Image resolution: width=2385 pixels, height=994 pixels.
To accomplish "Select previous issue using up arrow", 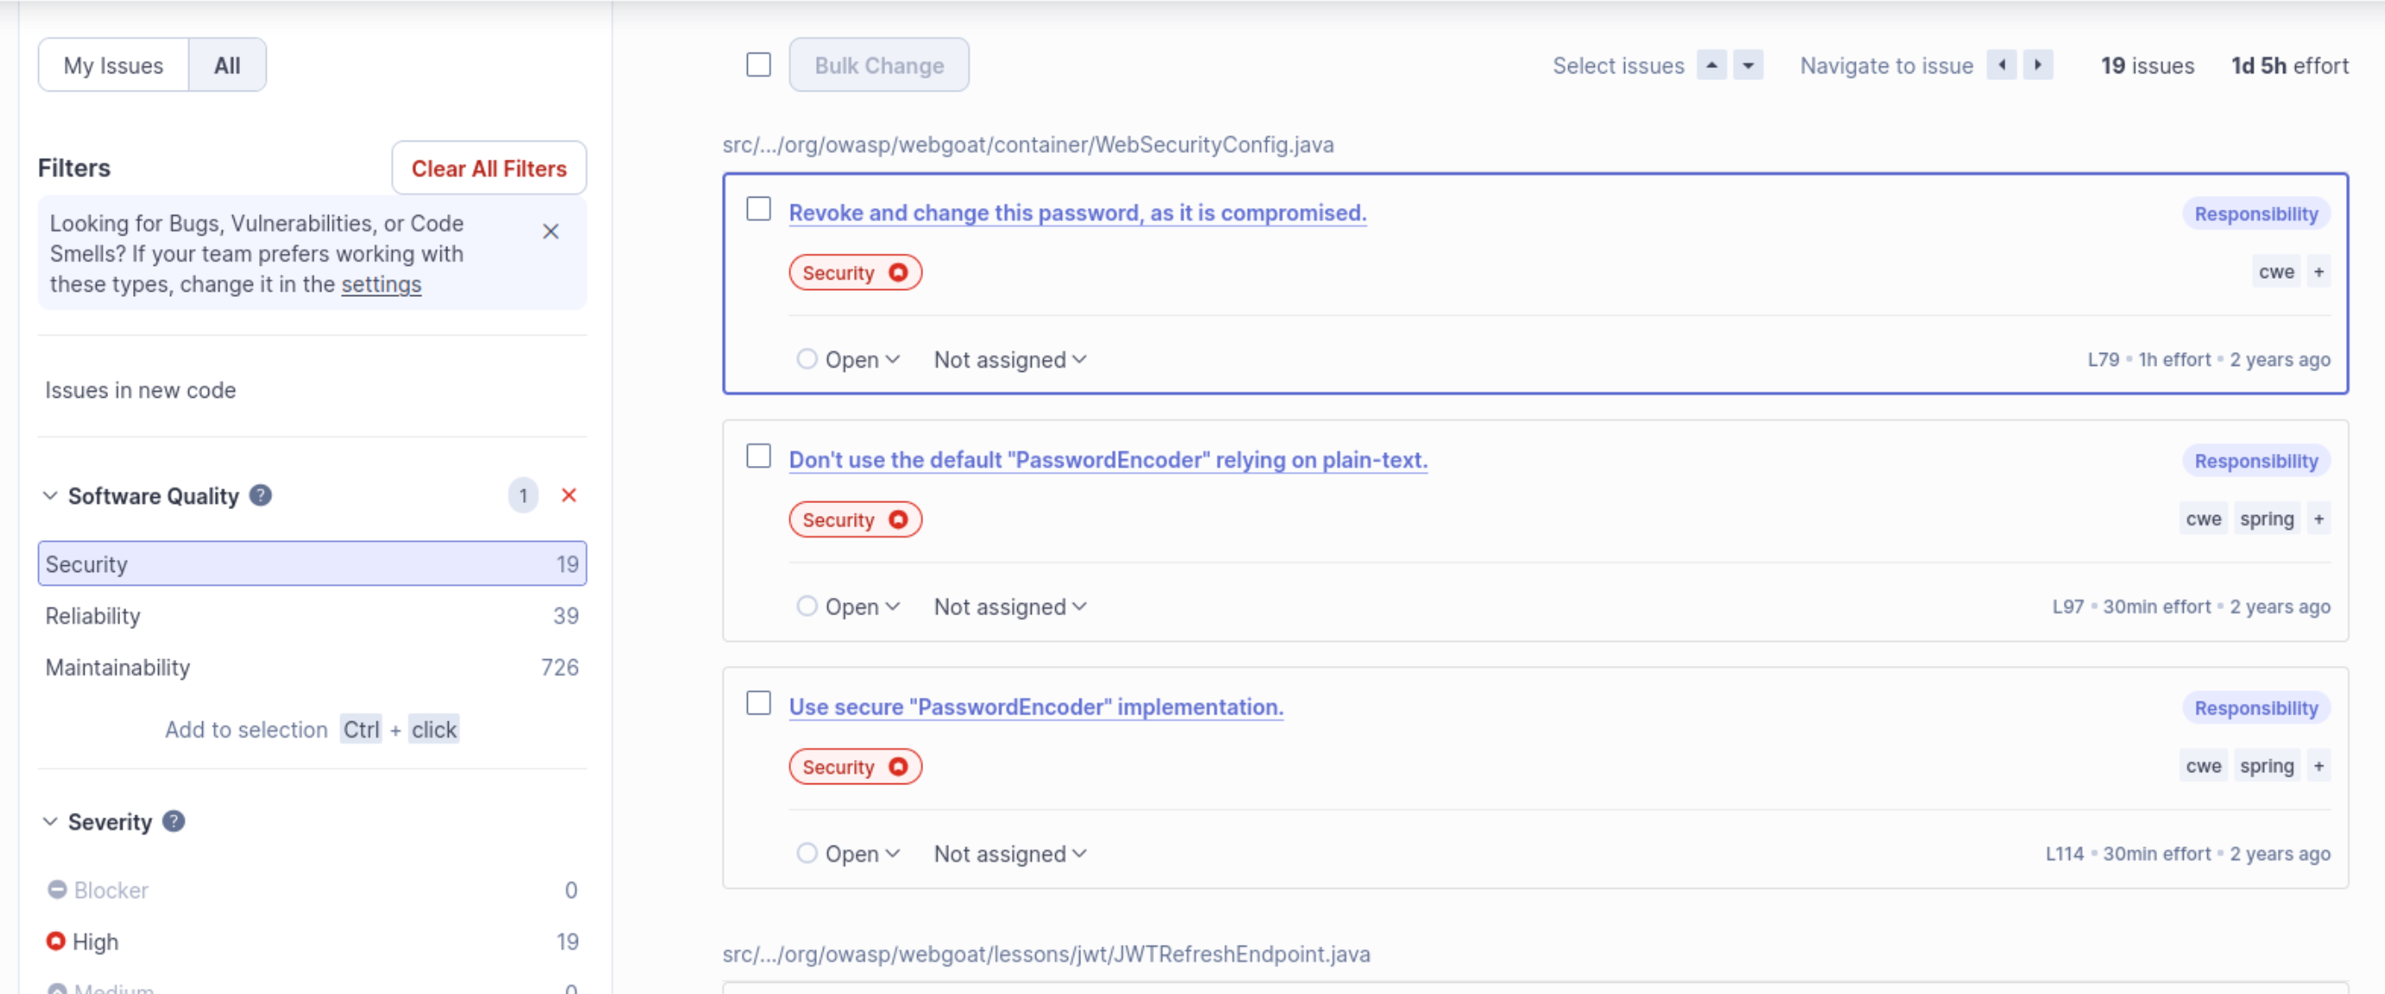I will (1711, 66).
